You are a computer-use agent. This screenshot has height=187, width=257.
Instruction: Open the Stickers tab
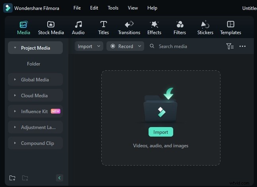coord(205,28)
